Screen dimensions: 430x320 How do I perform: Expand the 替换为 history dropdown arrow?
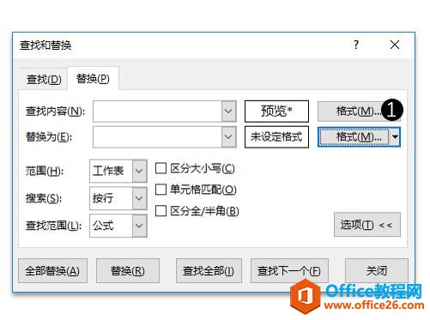[x=228, y=137]
